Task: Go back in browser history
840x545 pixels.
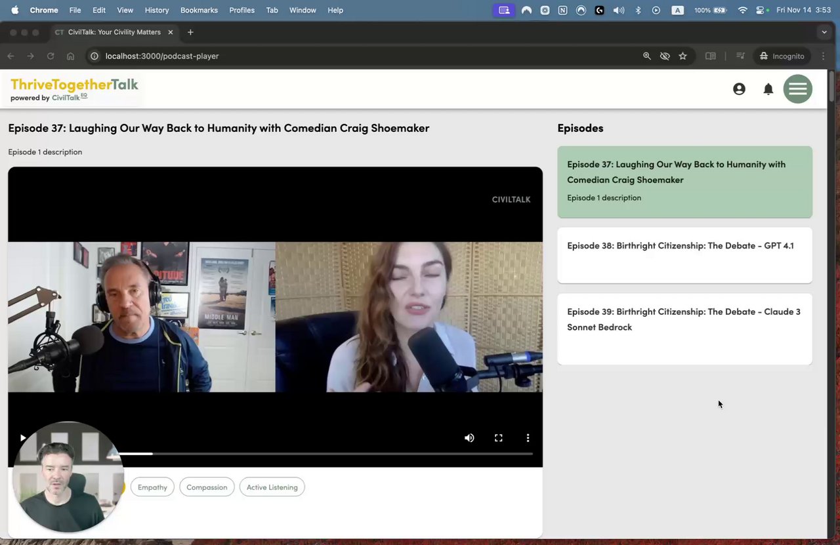Action: pyautogui.click(x=10, y=56)
